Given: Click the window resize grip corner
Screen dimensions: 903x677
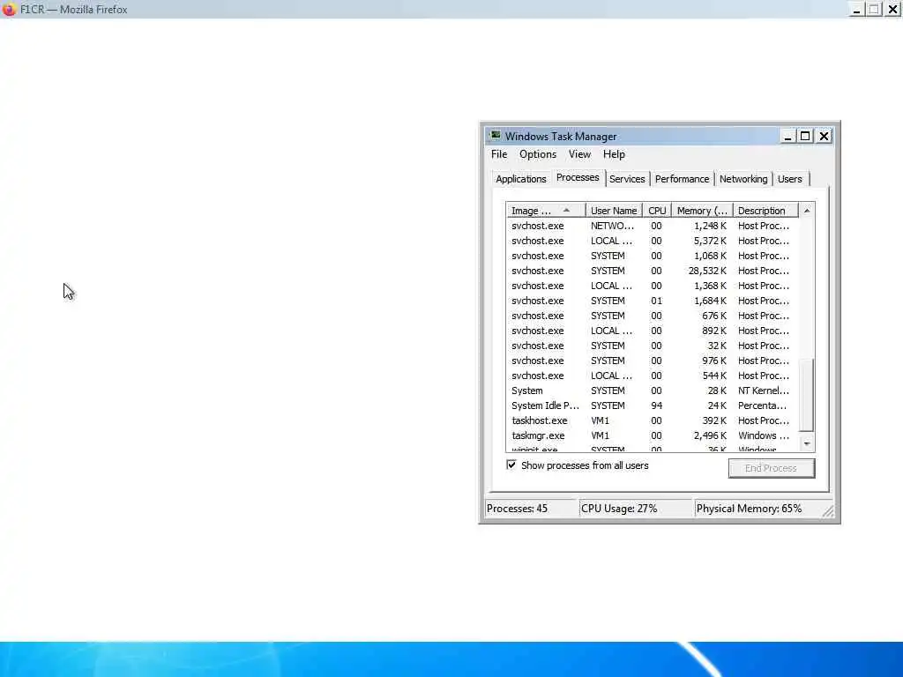Looking at the screenshot, I should tap(828, 511).
